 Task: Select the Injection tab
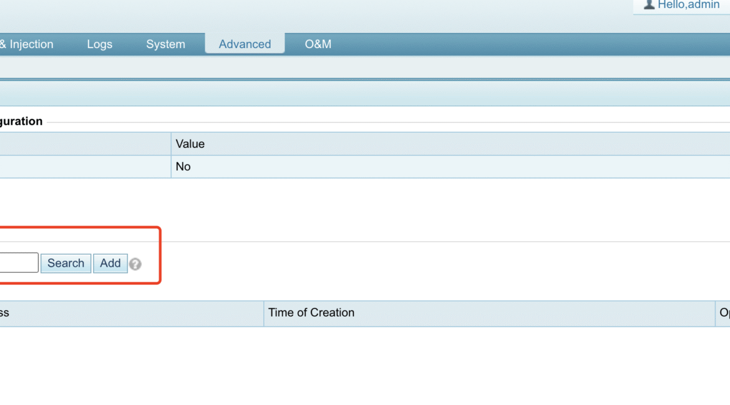[x=27, y=44]
